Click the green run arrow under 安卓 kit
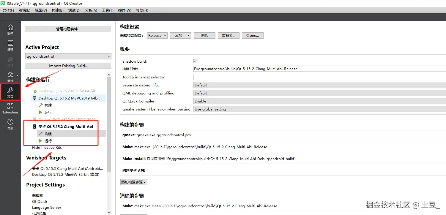 (41, 141)
